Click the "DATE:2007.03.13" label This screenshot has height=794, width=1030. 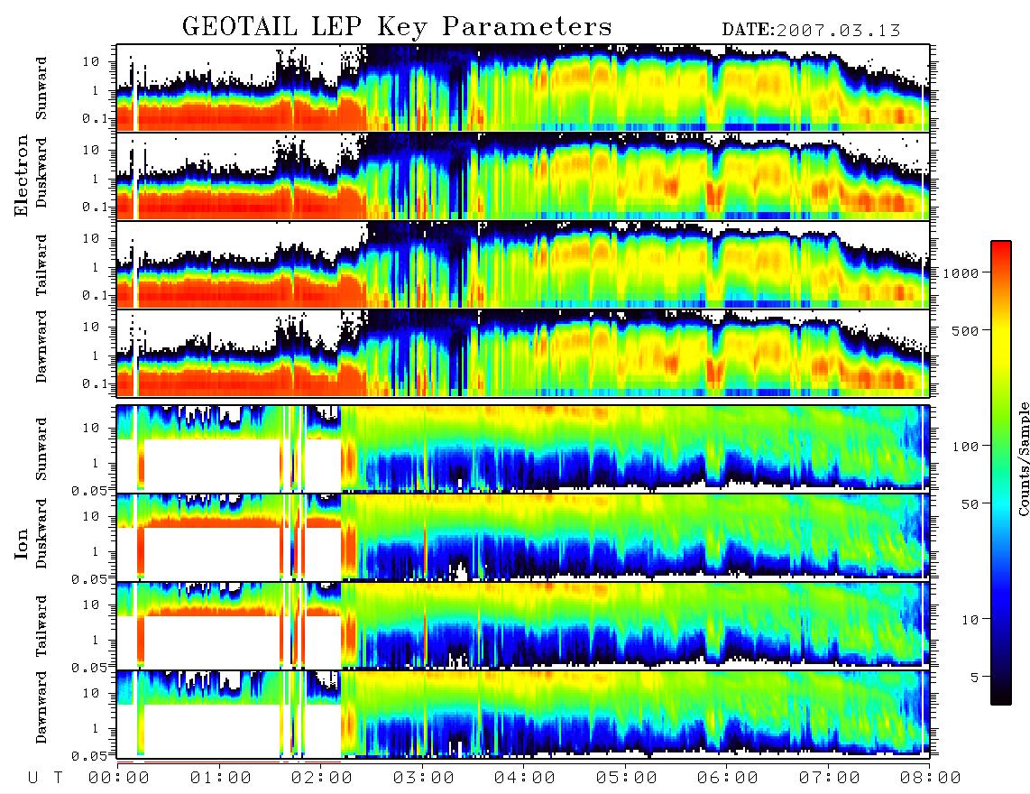point(811,30)
